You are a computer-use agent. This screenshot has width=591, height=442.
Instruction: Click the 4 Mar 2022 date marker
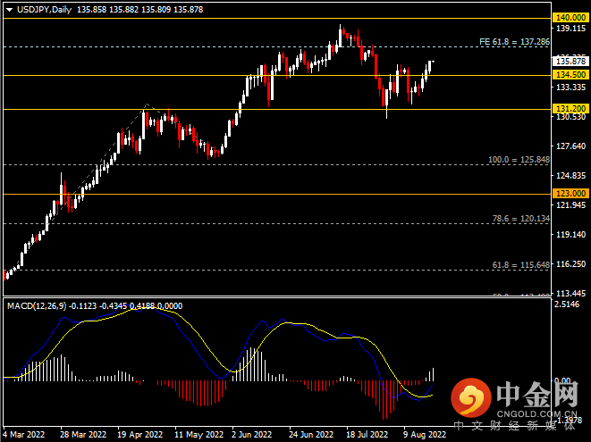[24, 435]
